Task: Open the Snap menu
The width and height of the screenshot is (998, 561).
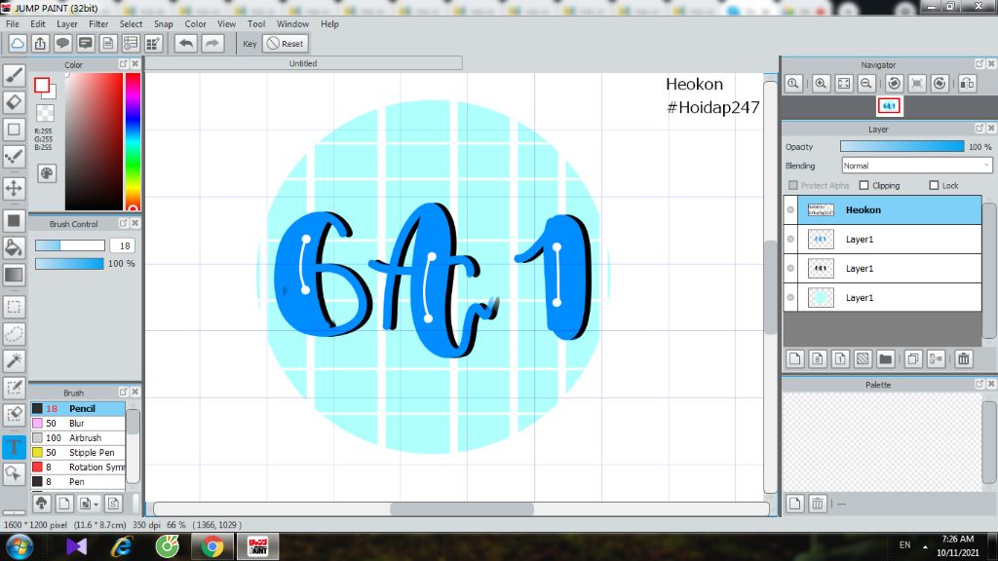Action: 163,23
